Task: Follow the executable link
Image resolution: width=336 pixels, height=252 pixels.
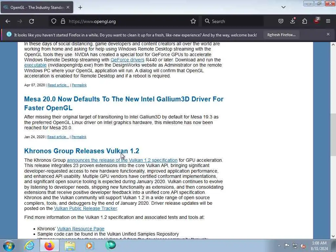Action: point(35,65)
